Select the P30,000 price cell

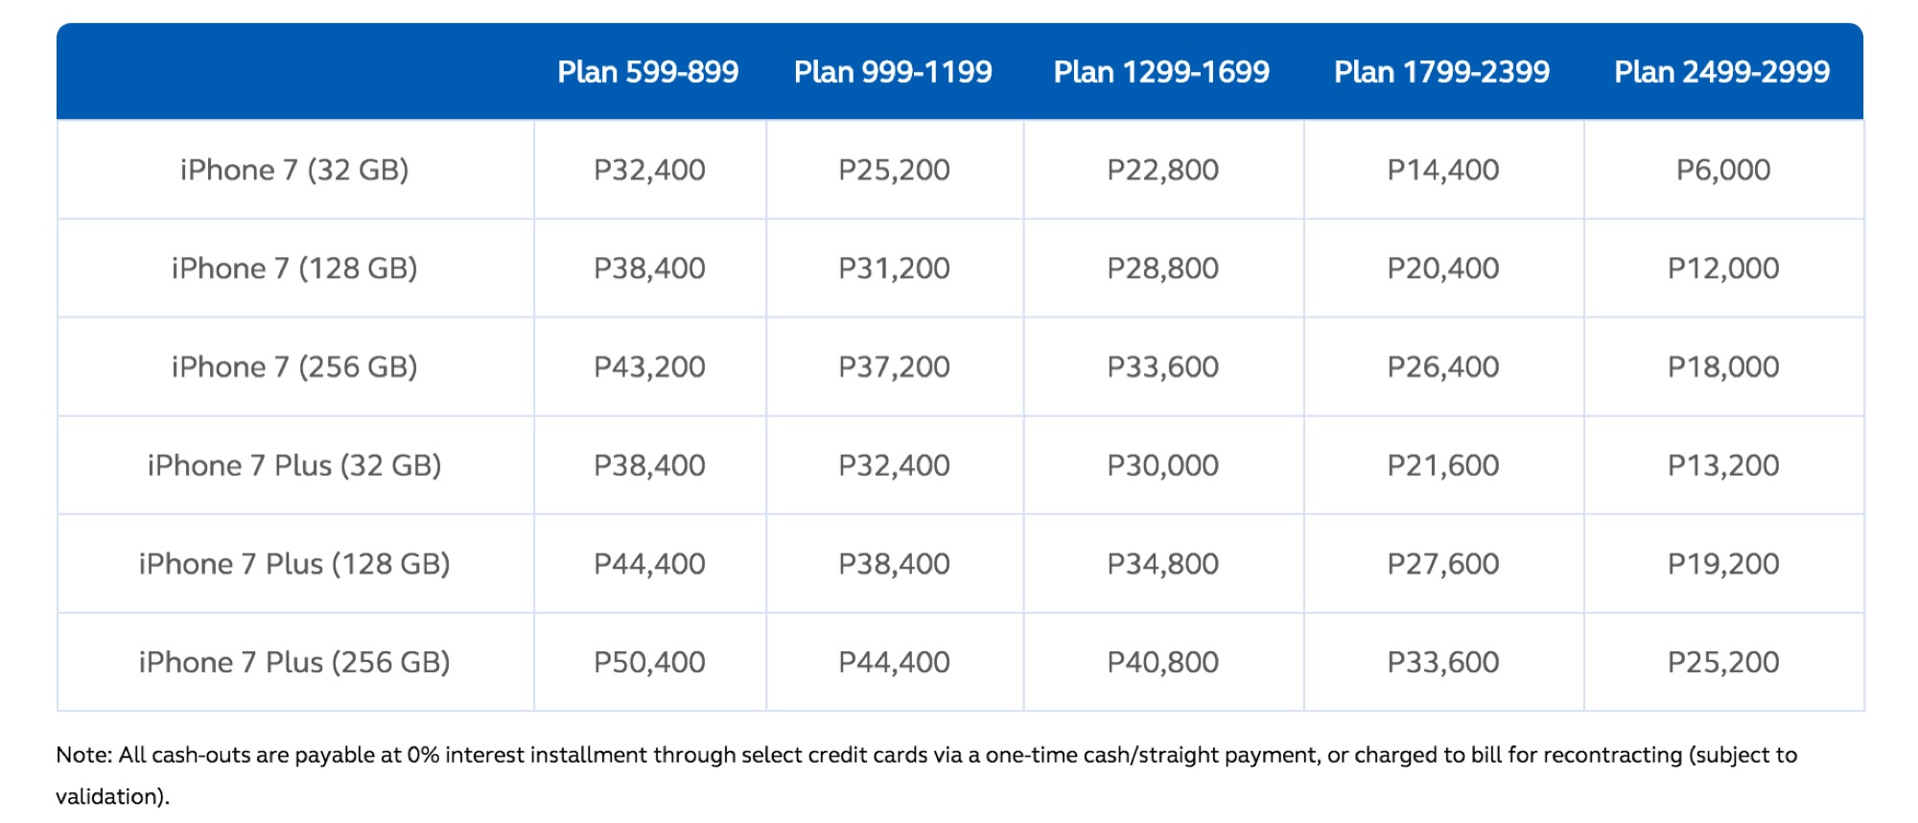click(x=1162, y=466)
